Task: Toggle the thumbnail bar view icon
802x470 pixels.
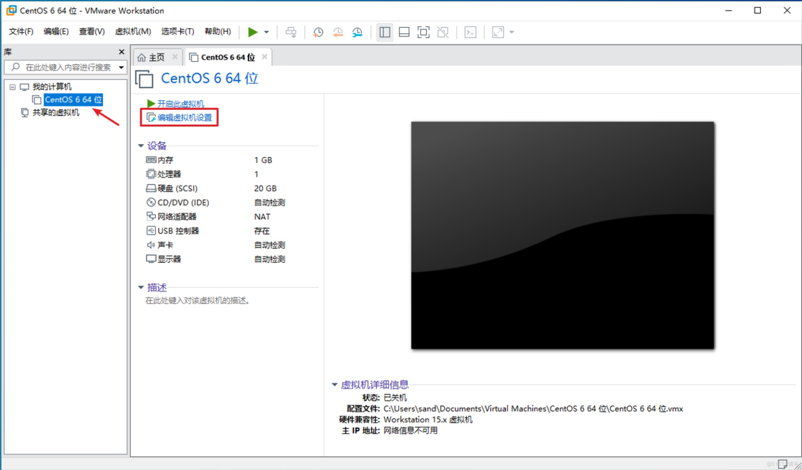Action: click(404, 33)
